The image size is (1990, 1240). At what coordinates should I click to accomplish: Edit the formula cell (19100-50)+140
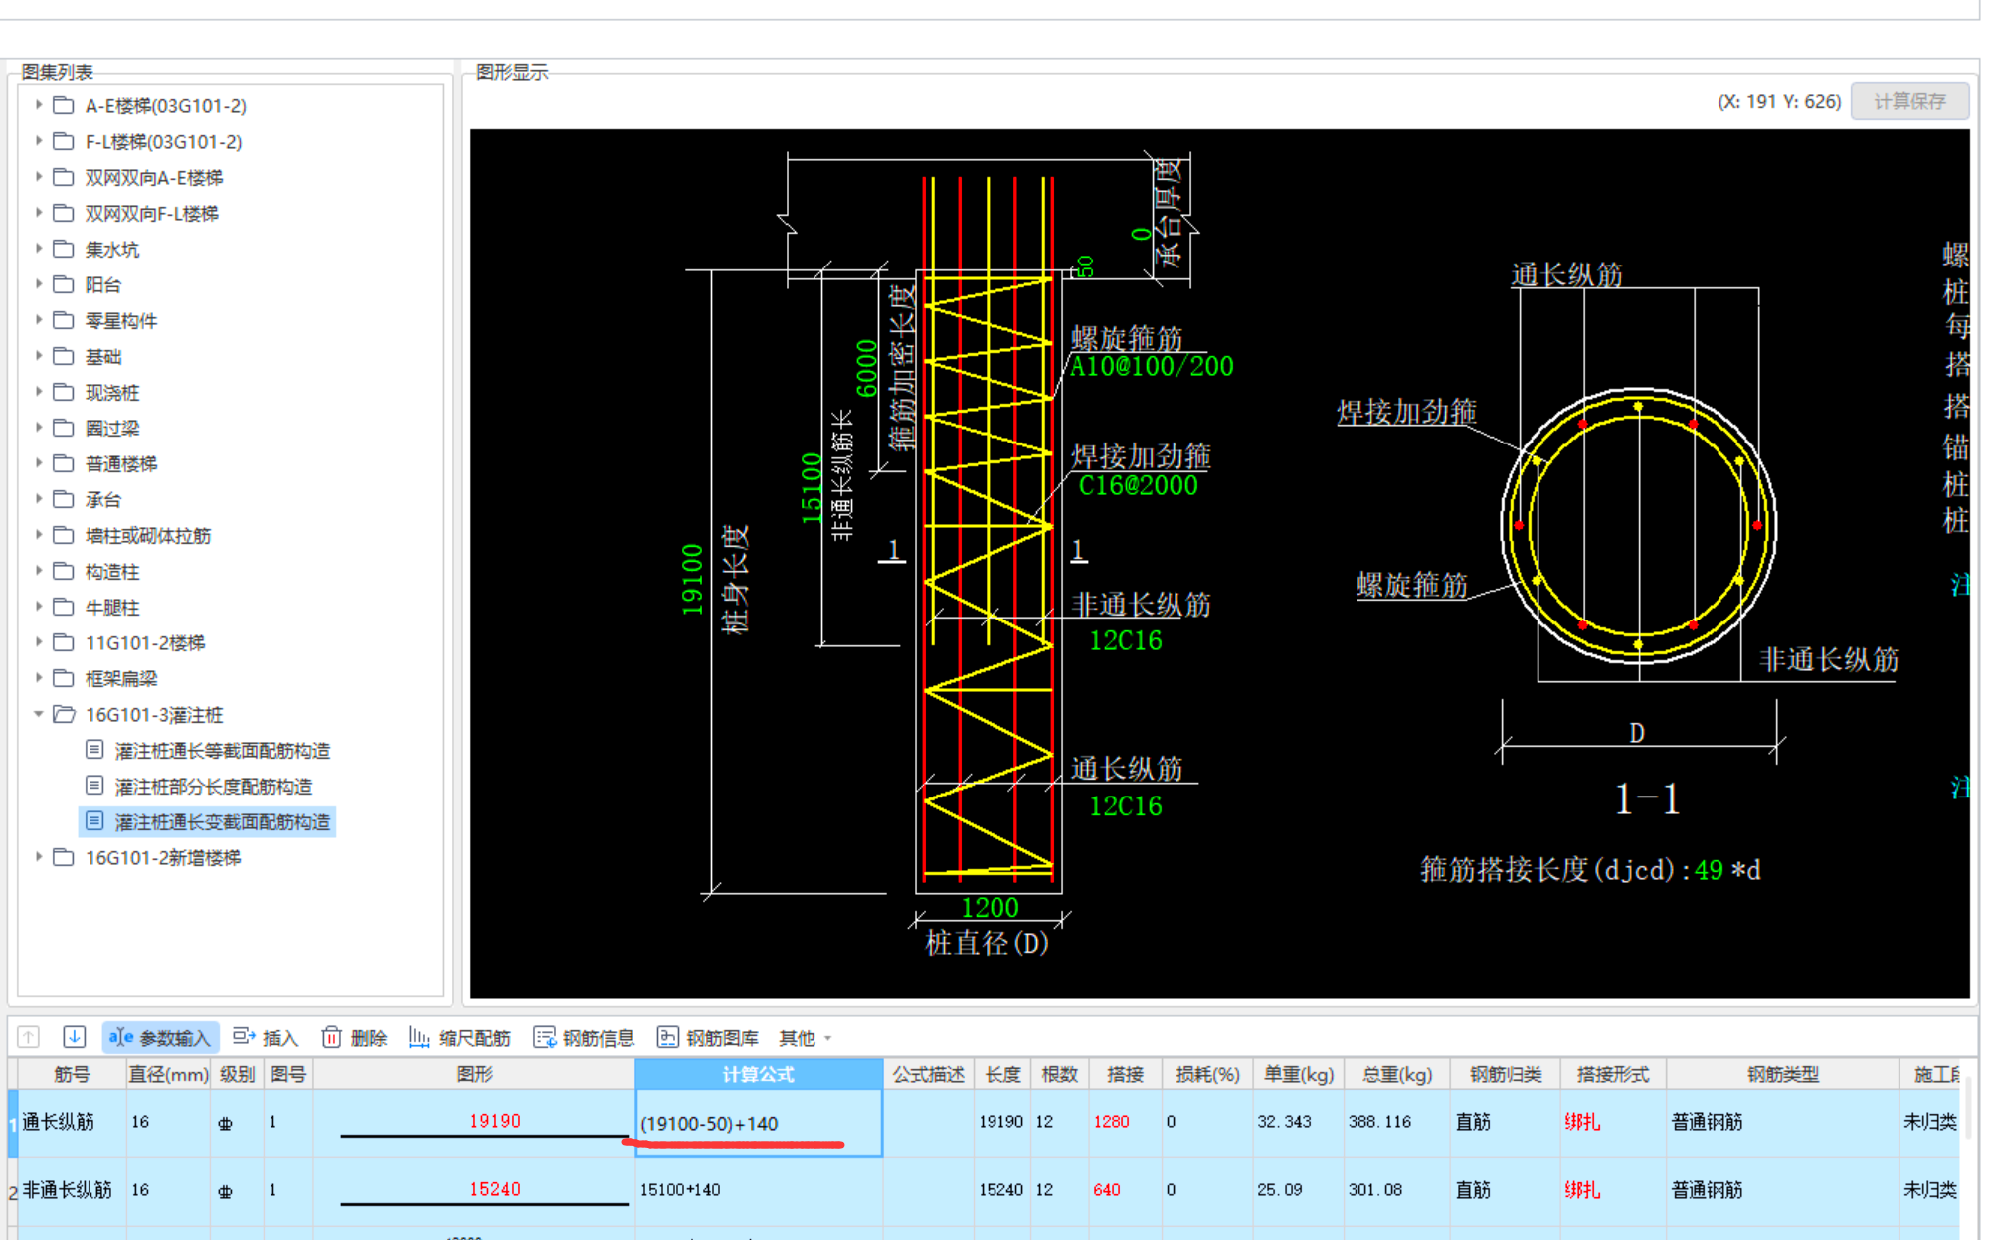[x=759, y=1124]
